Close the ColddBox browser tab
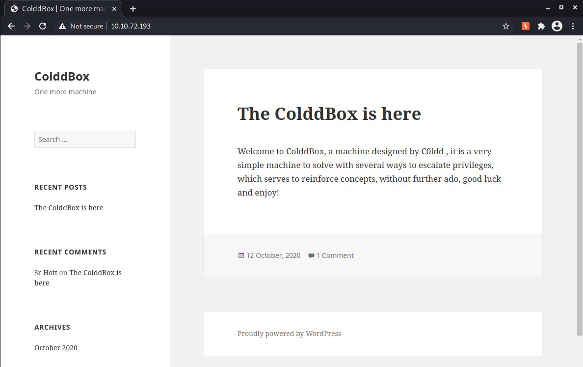Viewport: 583px width, 367px height. click(114, 9)
